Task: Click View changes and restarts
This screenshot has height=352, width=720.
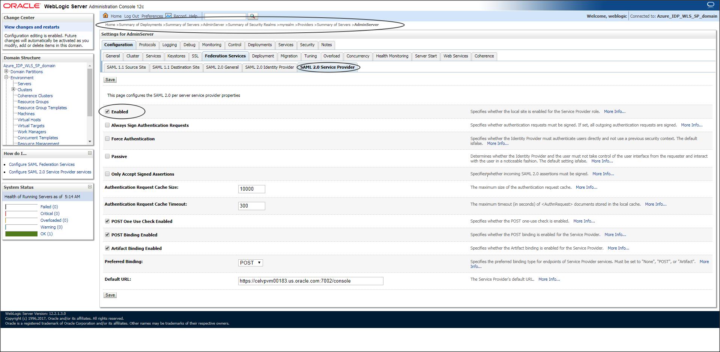Action: tap(32, 27)
